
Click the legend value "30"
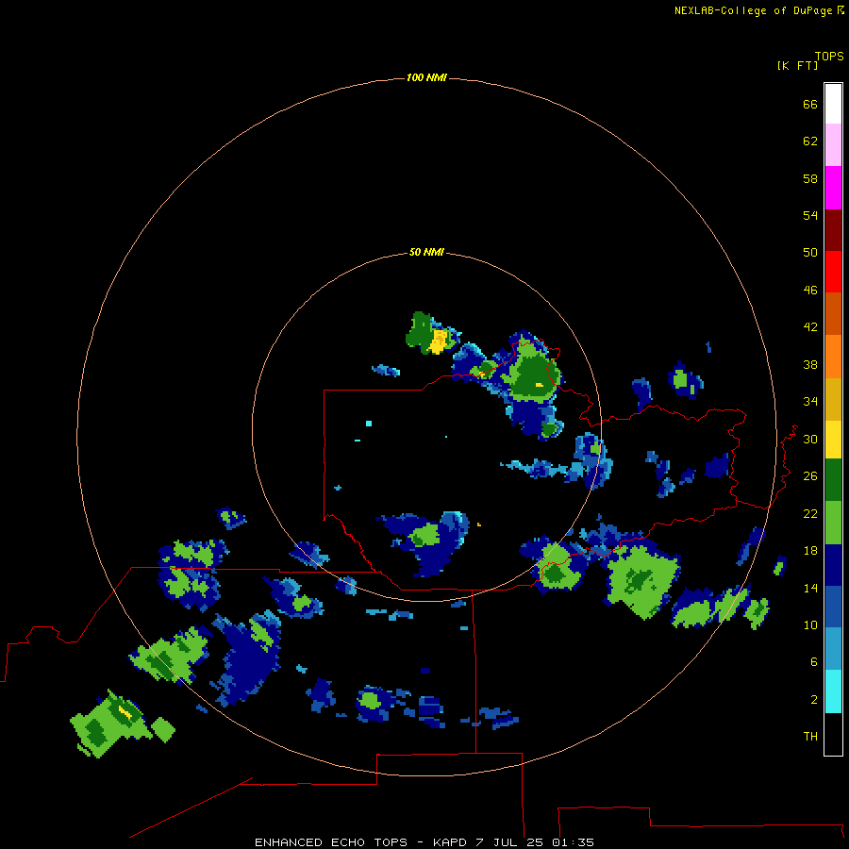(x=810, y=439)
